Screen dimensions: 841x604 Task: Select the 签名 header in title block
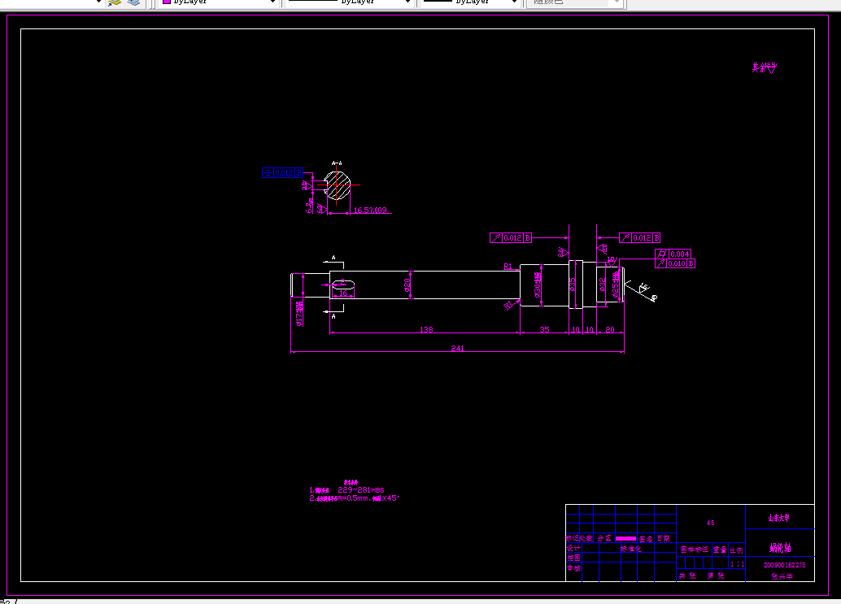[x=646, y=539]
